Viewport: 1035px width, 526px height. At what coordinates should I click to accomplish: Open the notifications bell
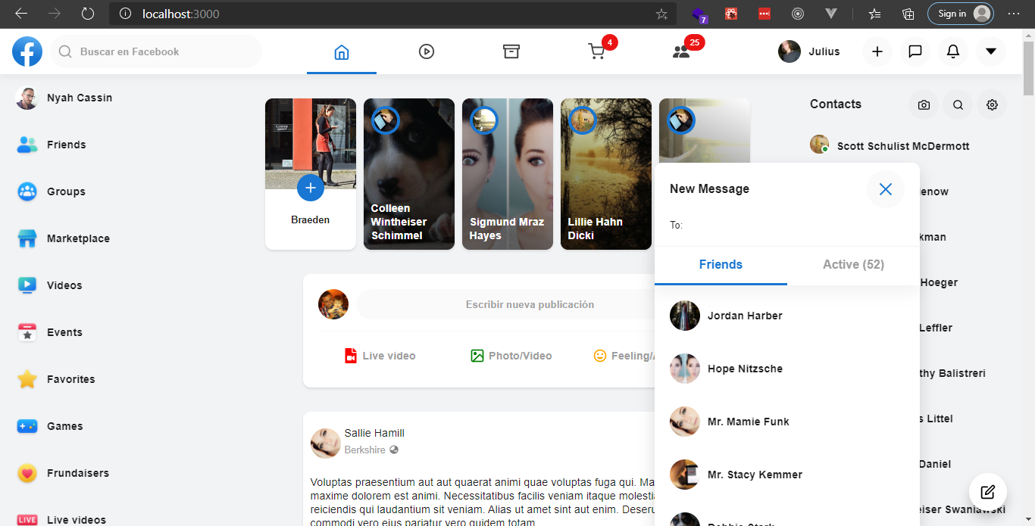pos(953,51)
